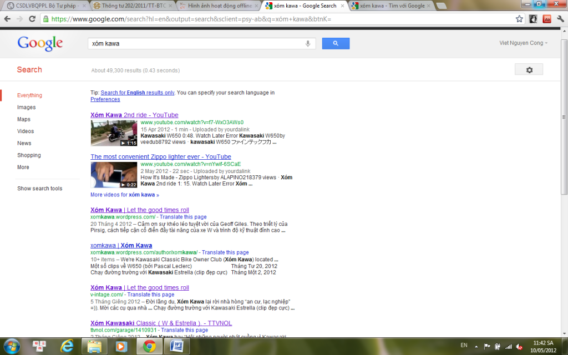568x355 pixels.
Task: Open the Preferences link in the tip
Action: (x=105, y=99)
